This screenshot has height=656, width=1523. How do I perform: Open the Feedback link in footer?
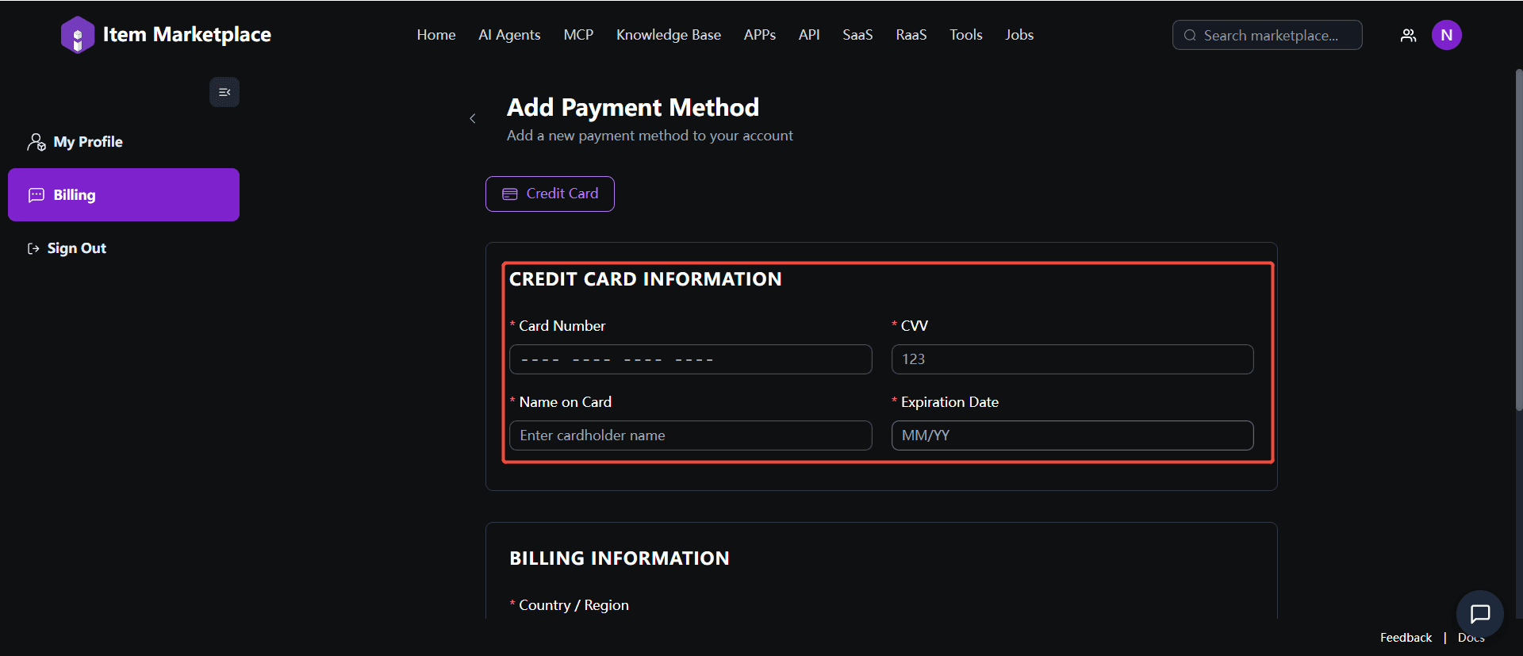pyautogui.click(x=1406, y=638)
